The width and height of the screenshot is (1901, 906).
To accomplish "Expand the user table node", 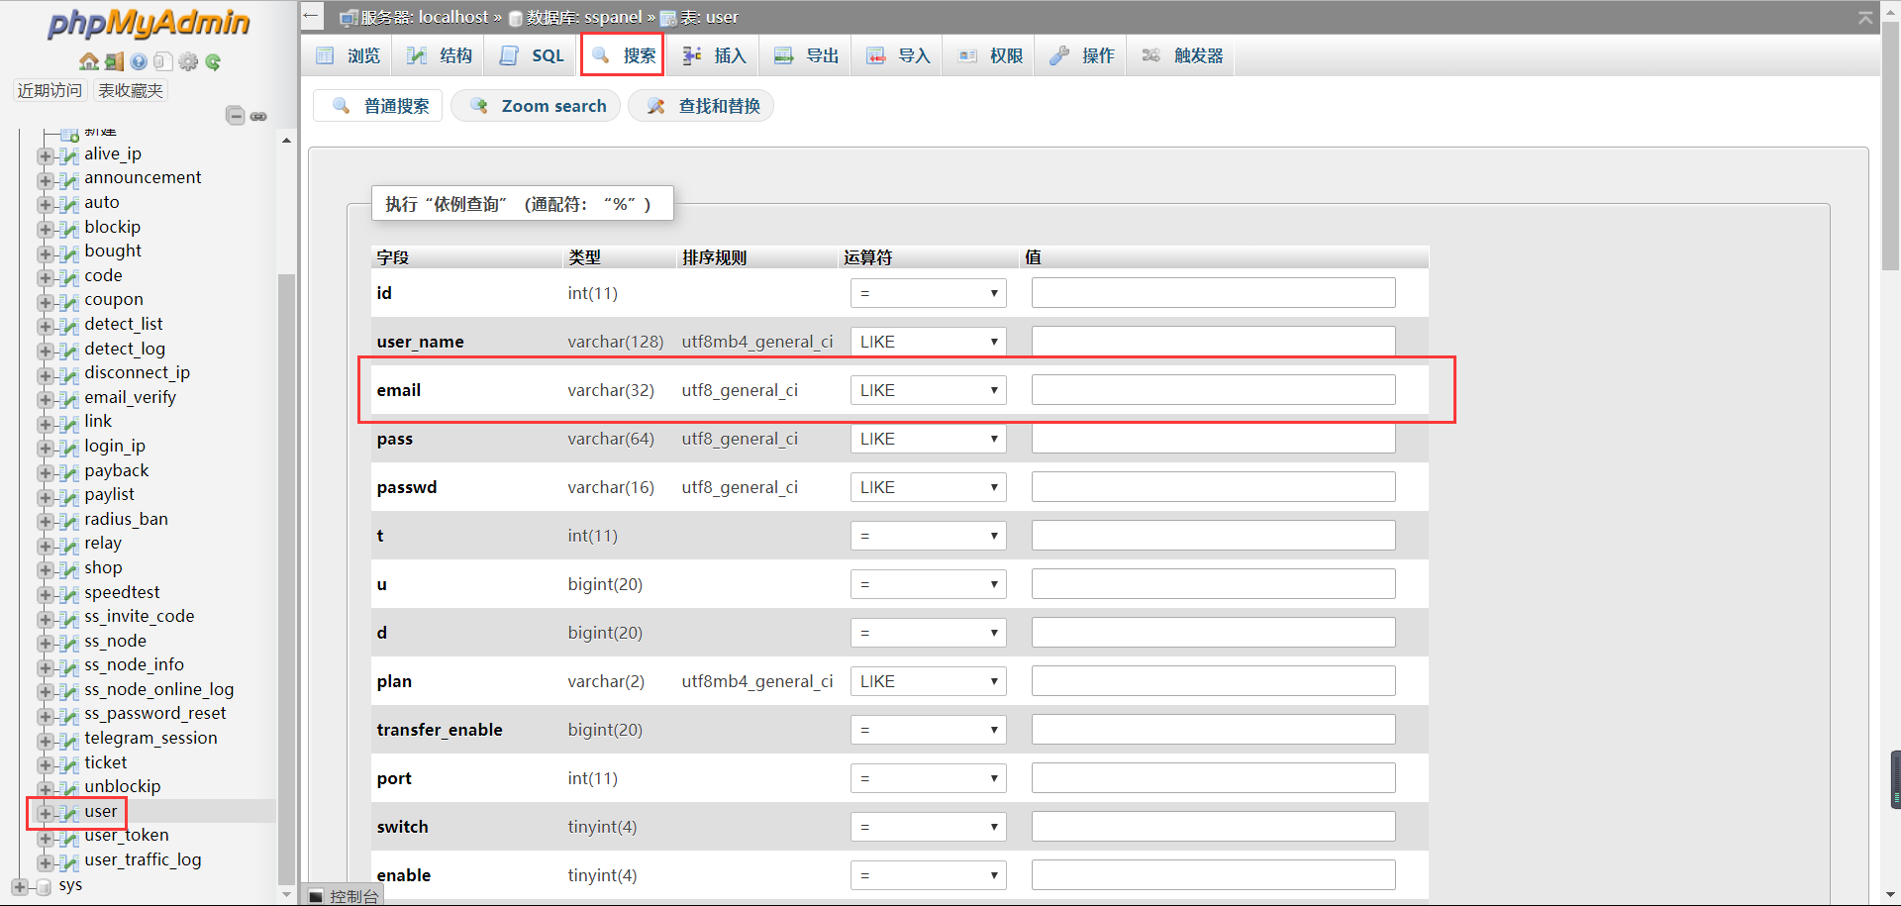I will (45, 813).
